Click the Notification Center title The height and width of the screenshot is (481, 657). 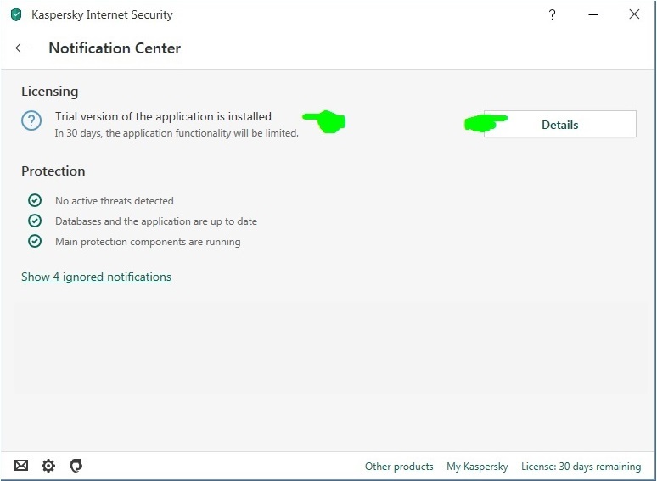(x=115, y=48)
